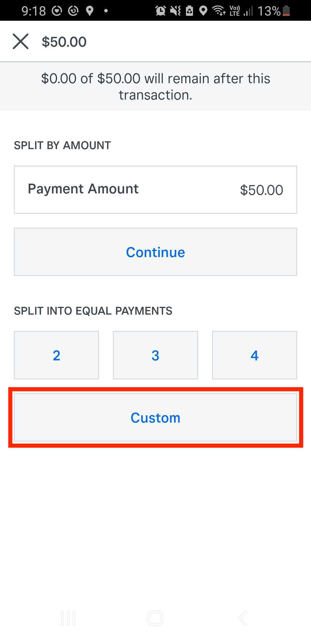Tap the Android back arrow icon

click(x=242, y=618)
